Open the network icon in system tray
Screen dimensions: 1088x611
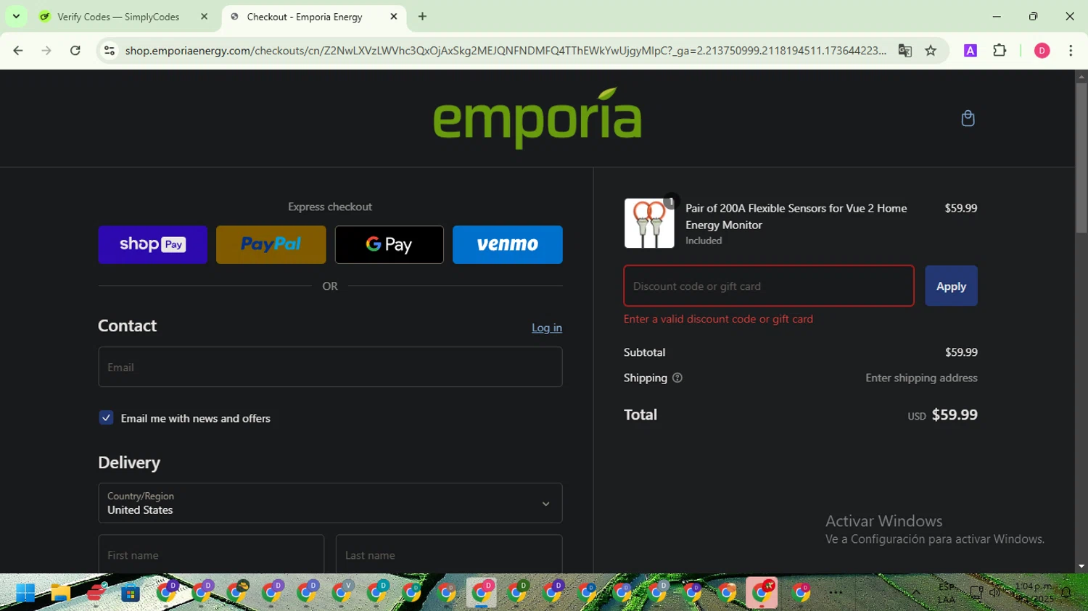click(976, 592)
